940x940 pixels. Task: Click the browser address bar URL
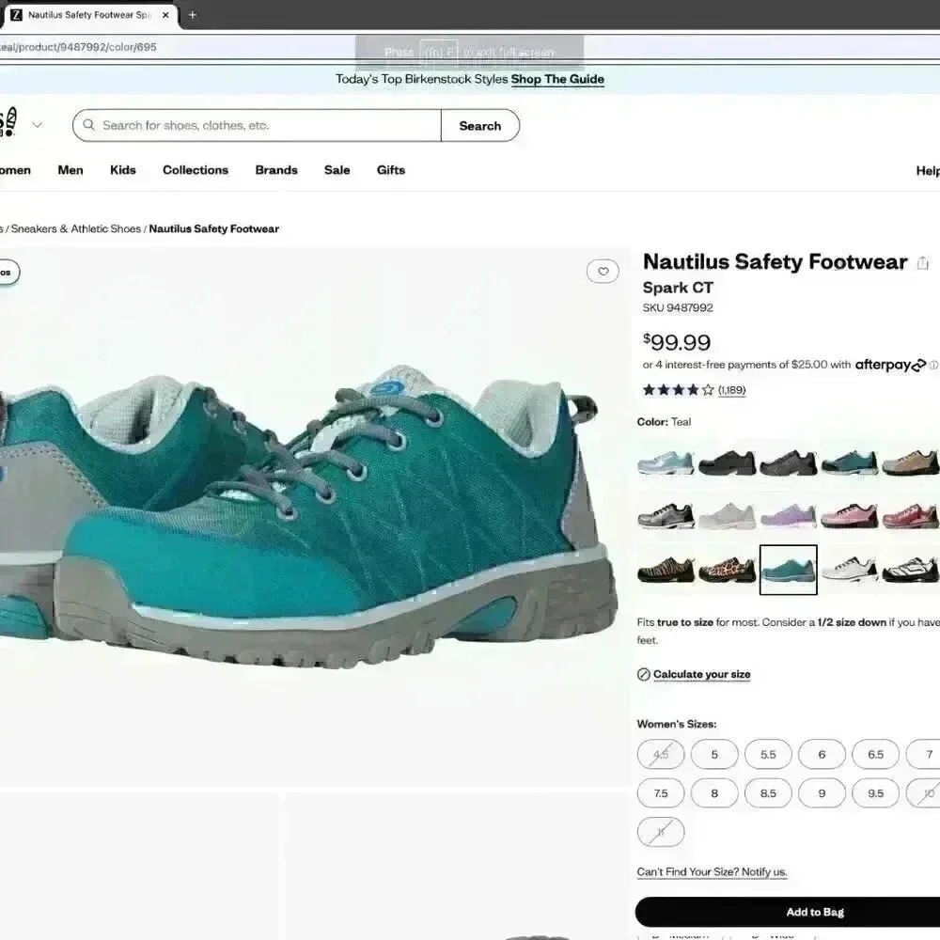(x=79, y=47)
